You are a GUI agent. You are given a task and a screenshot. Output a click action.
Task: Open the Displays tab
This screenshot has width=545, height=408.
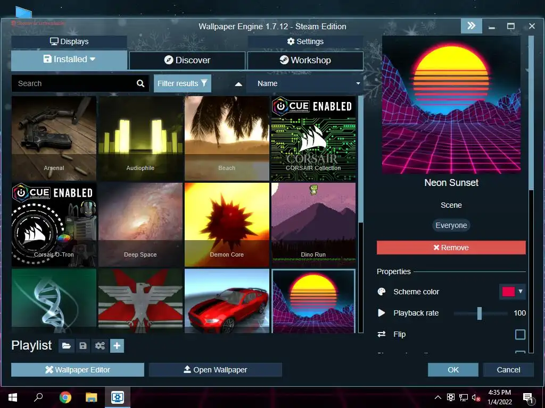69,41
